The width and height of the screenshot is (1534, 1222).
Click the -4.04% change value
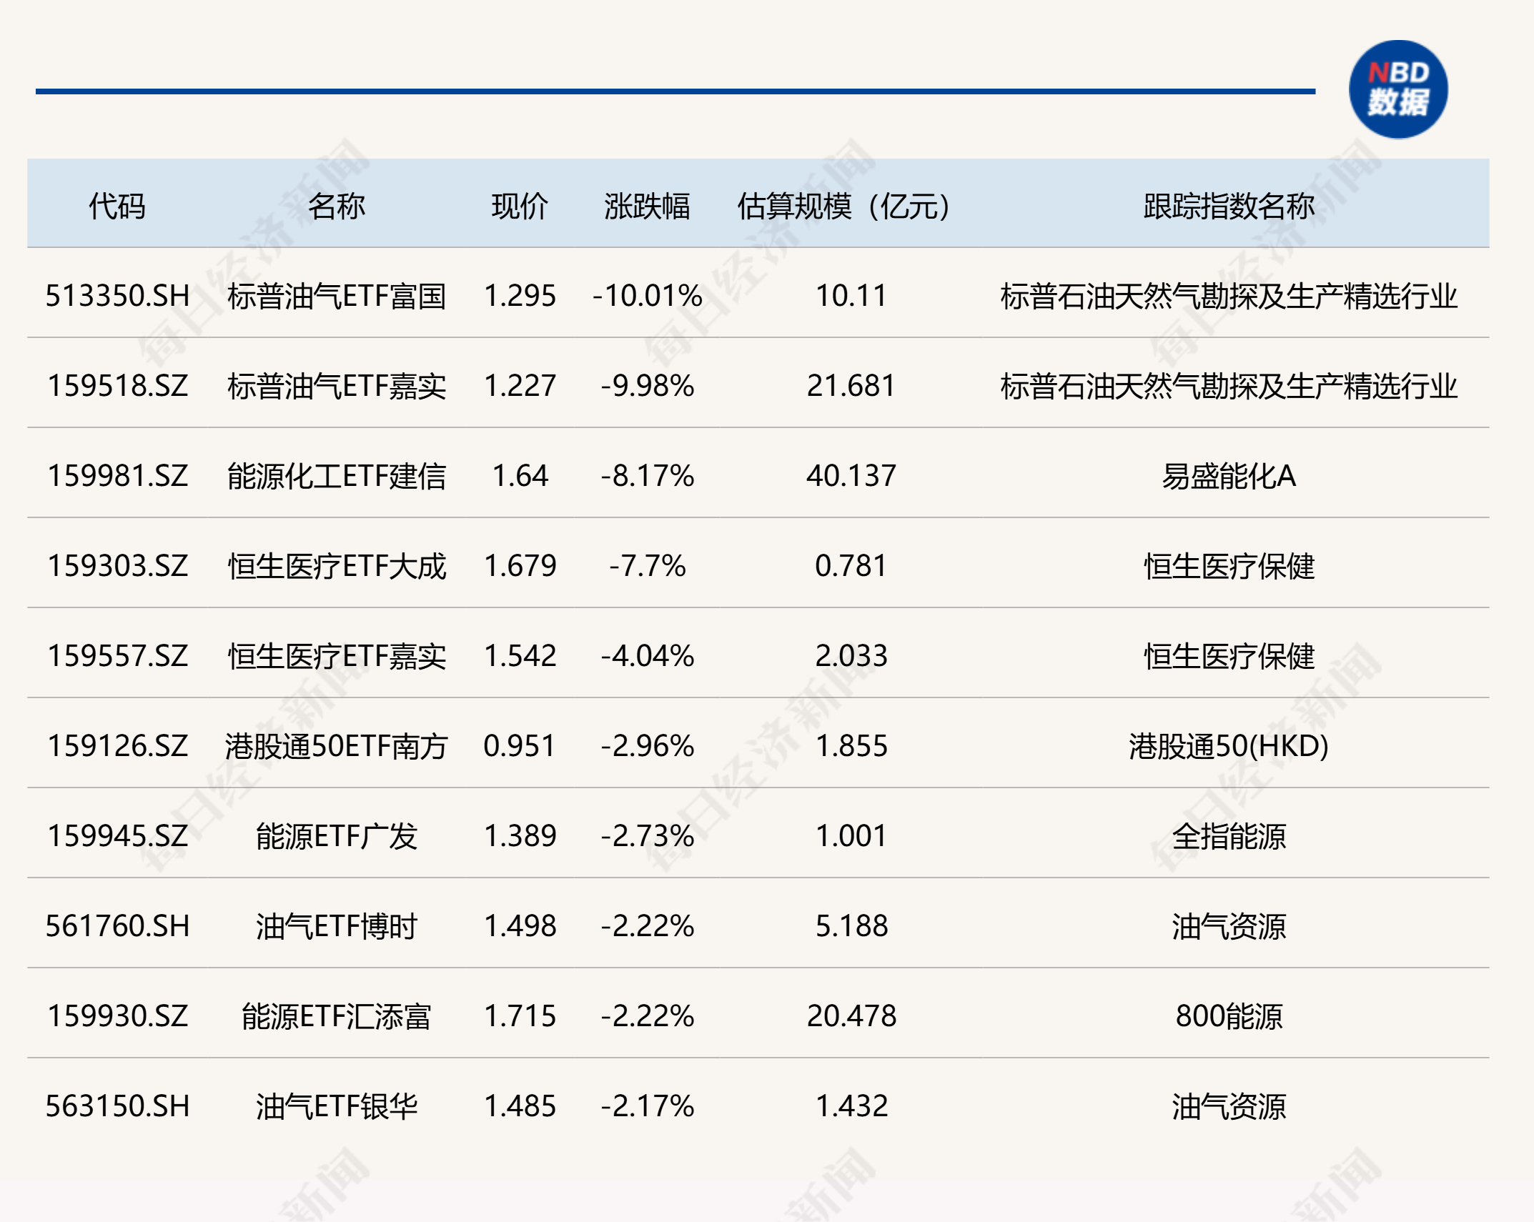pyautogui.click(x=647, y=656)
